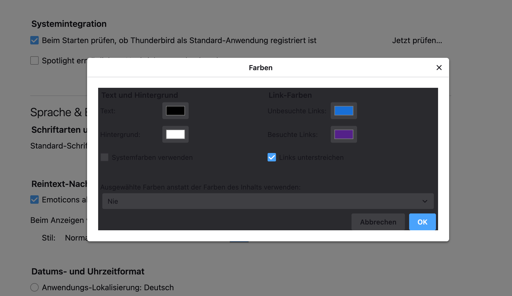Viewport: 512px width, 296px height.
Task: Confirm the colors with OK button
Action: (x=422, y=222)
